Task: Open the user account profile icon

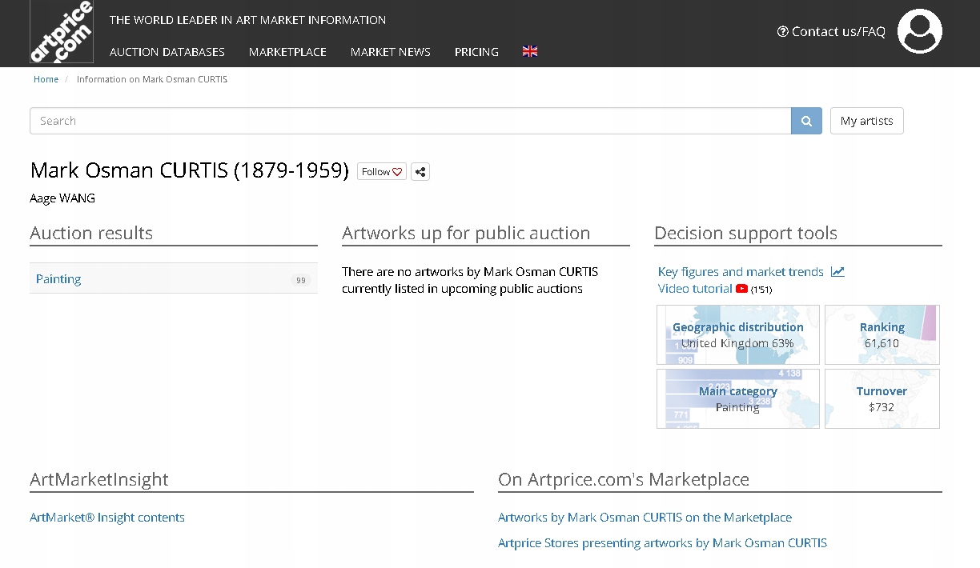Action: click(x=919, y=32)
